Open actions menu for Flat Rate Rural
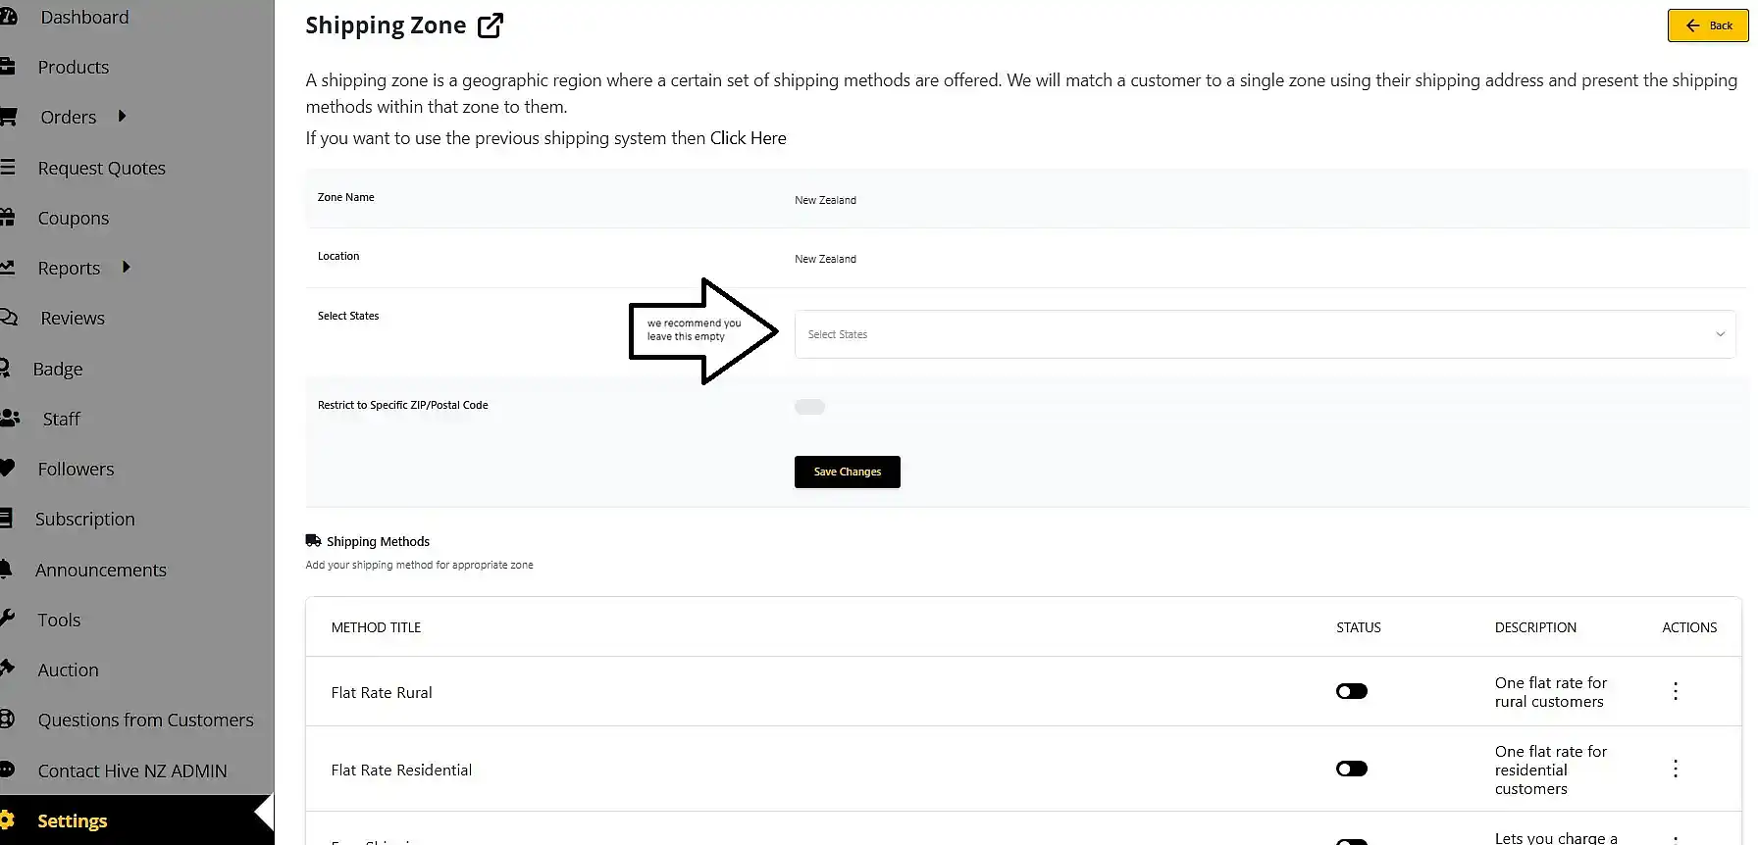The image size is (1758, 845). click(1676, 691)
